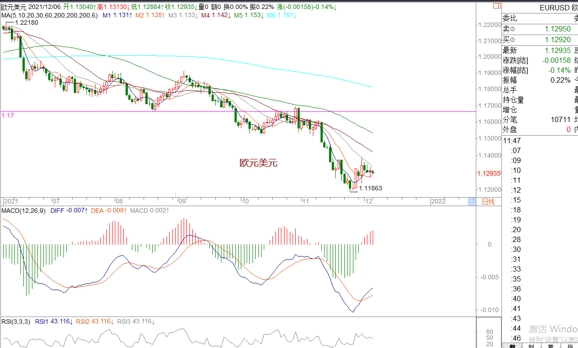578x348 pixels.
Task: Click the 1.12935 current price tag on the axis
Action: 489,173
